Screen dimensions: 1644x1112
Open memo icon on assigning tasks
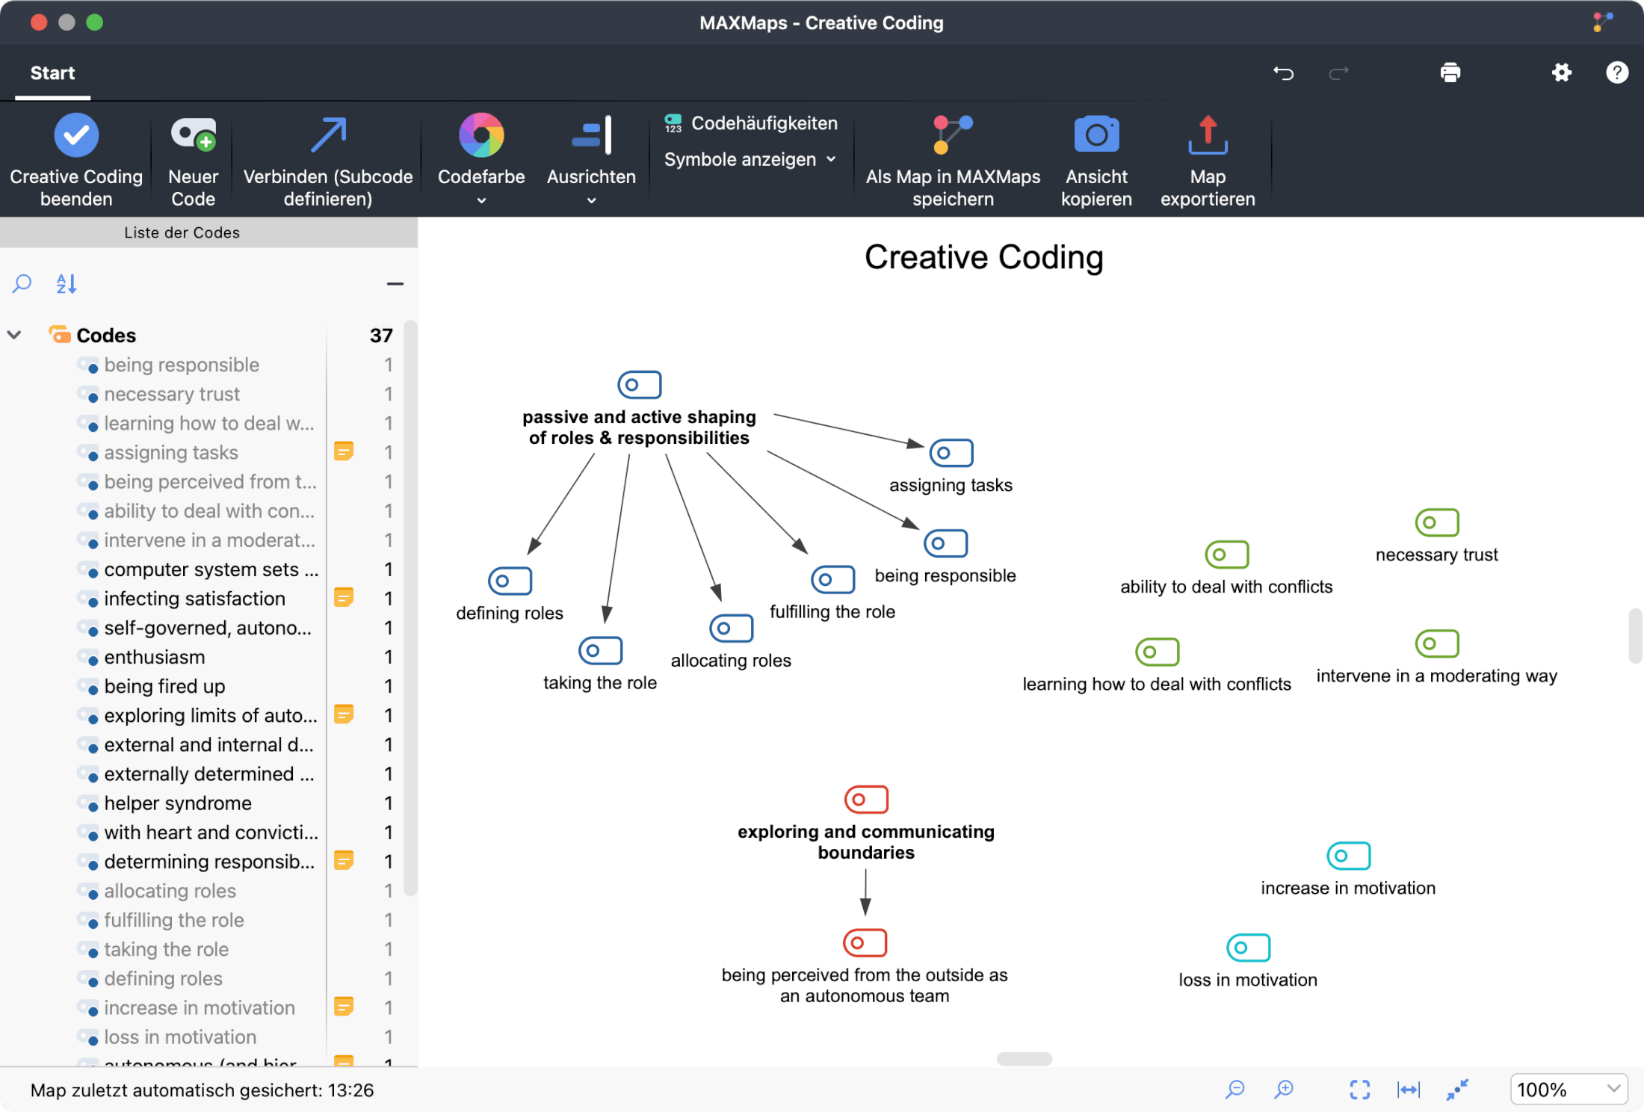click(x=343, y=451)
